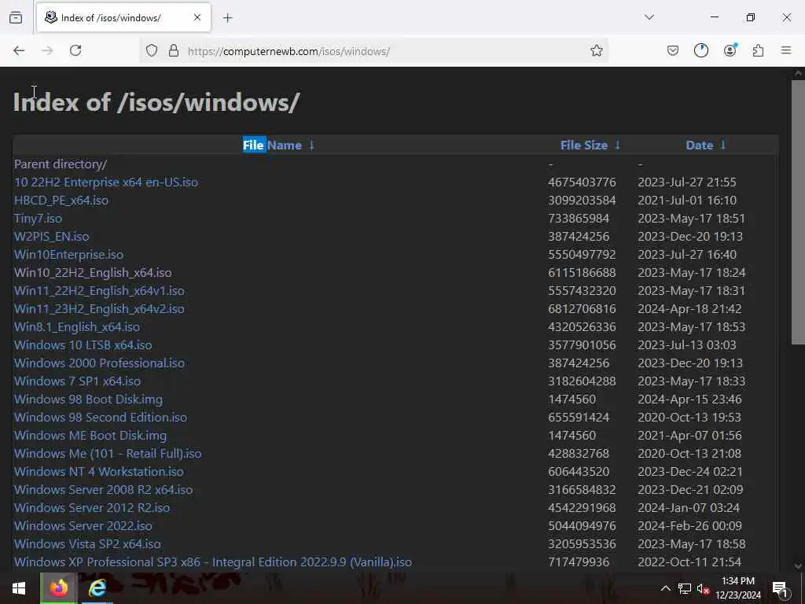
Task: Click the Tiny7.iso link
Action: pyautogui.click(x=38, y=219)
